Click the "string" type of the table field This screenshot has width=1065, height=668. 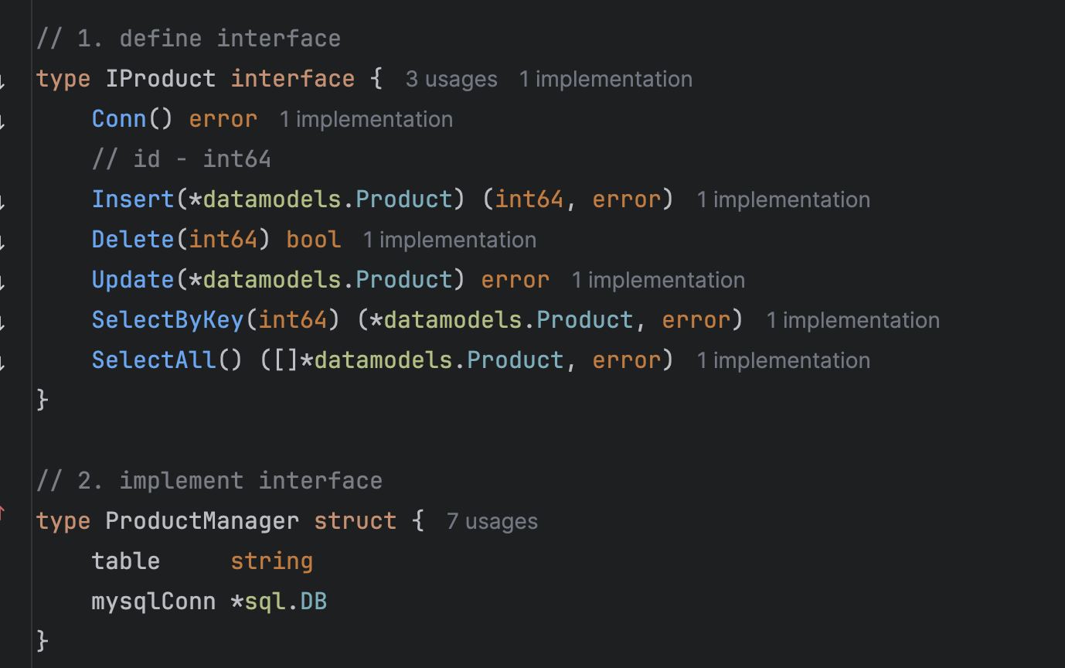pyautogui.click(x=271, y=561)
